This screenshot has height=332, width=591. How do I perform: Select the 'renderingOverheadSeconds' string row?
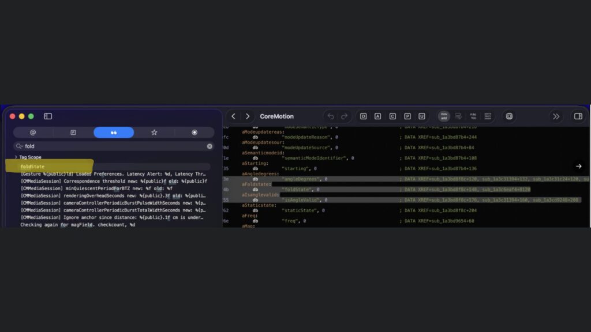pos(113,196)
